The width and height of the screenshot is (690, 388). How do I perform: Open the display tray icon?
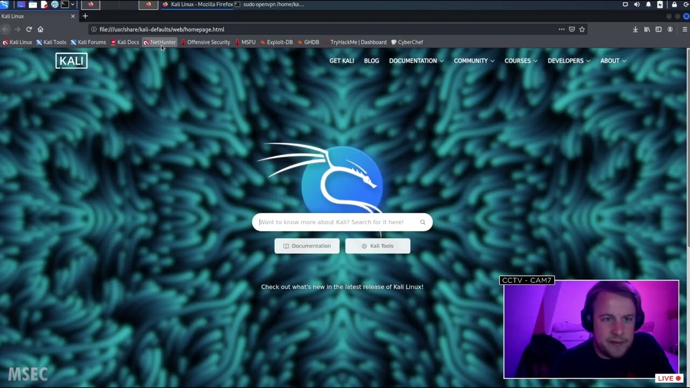625,4
